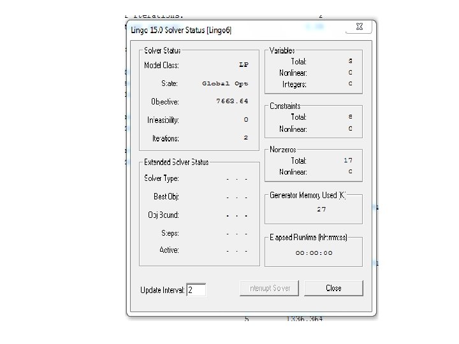Close the Lingo Solver Status dialog via X

359,27
